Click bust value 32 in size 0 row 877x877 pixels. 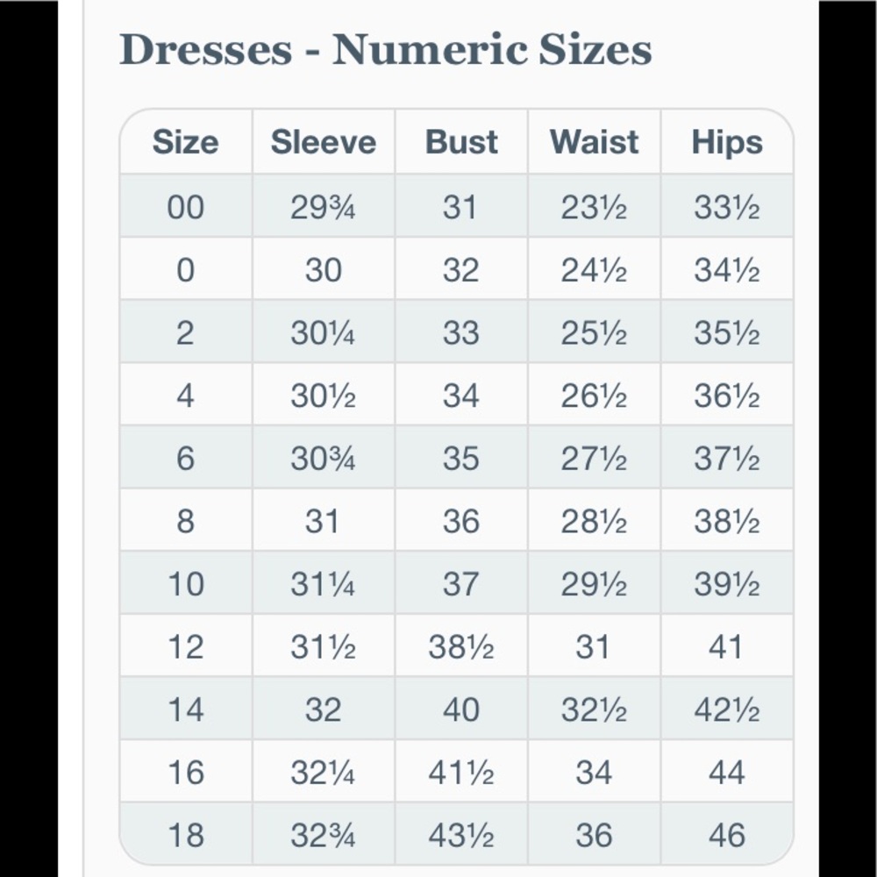[461, 270]
